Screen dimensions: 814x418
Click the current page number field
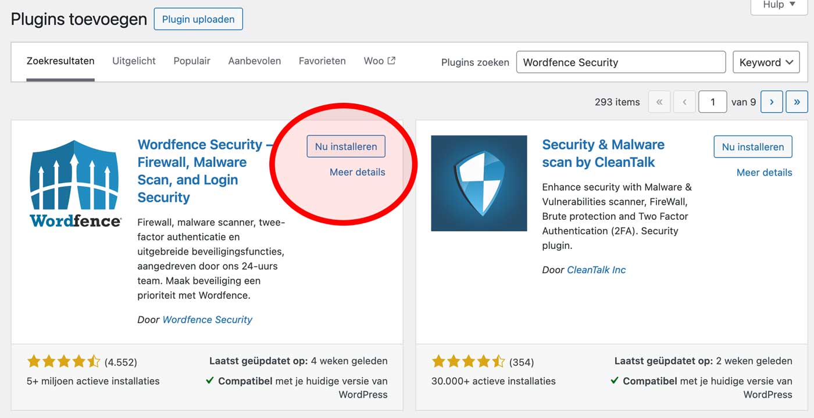713,102
